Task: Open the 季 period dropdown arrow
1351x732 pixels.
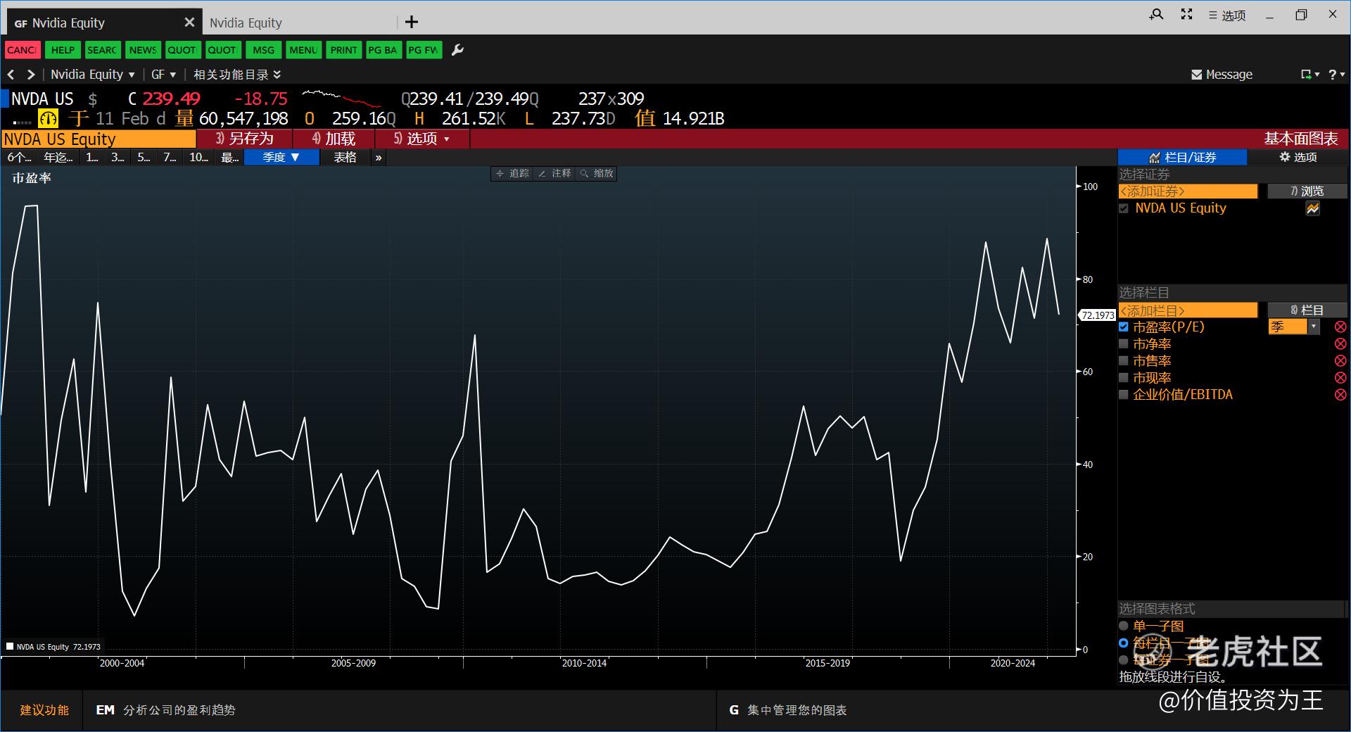Action: [1313, 327]
